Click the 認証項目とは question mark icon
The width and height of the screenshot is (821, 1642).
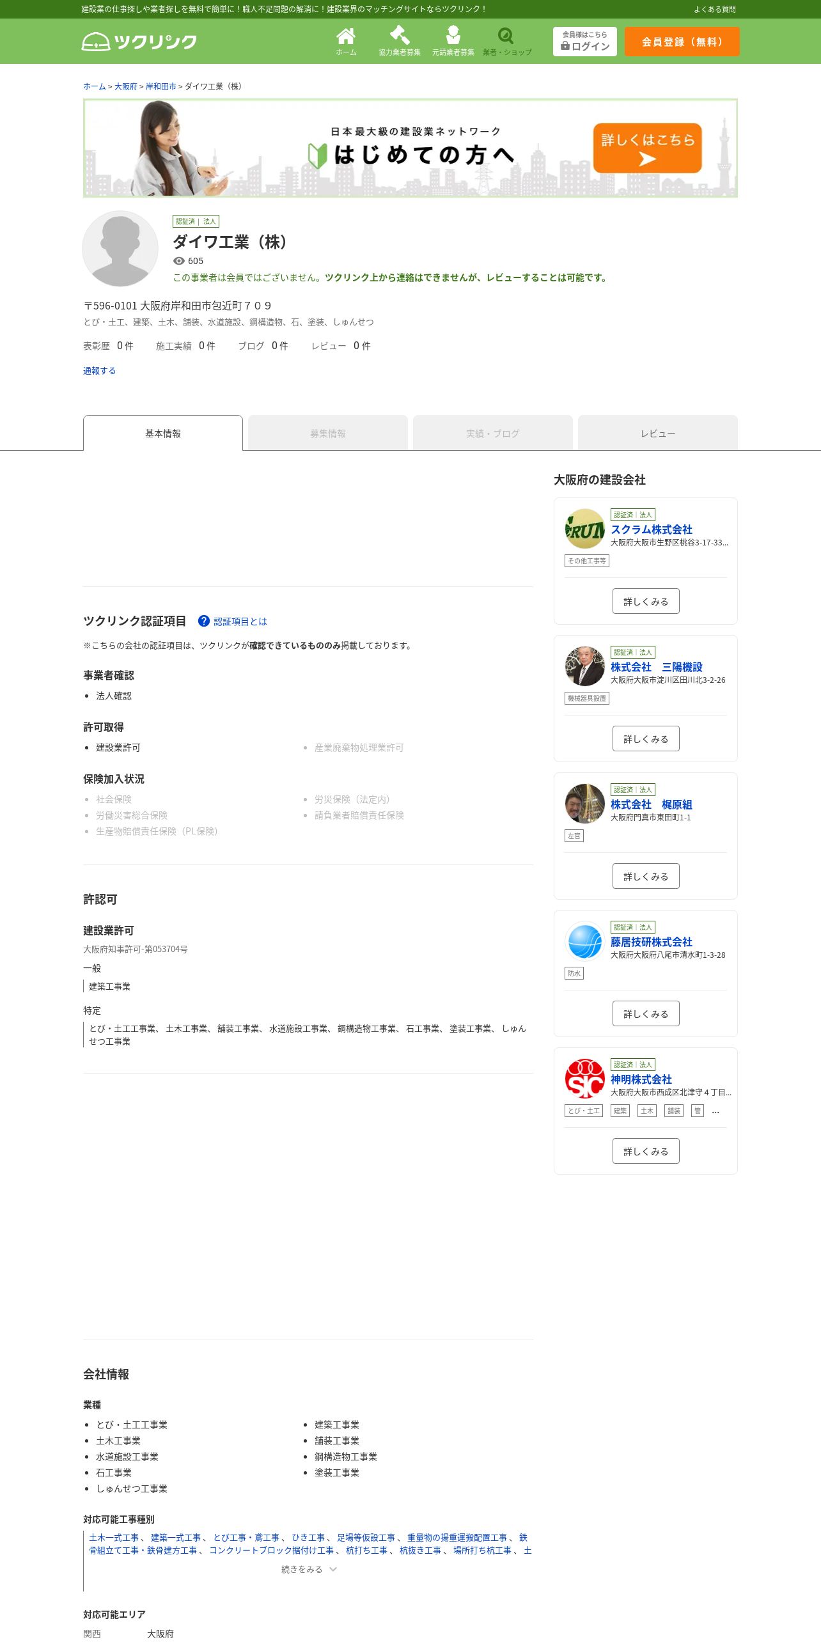pyautogui.click(x=204, y=621)
